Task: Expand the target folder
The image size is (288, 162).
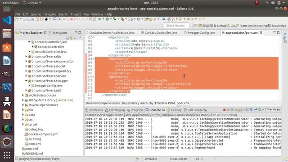Action: pos(23,124)
